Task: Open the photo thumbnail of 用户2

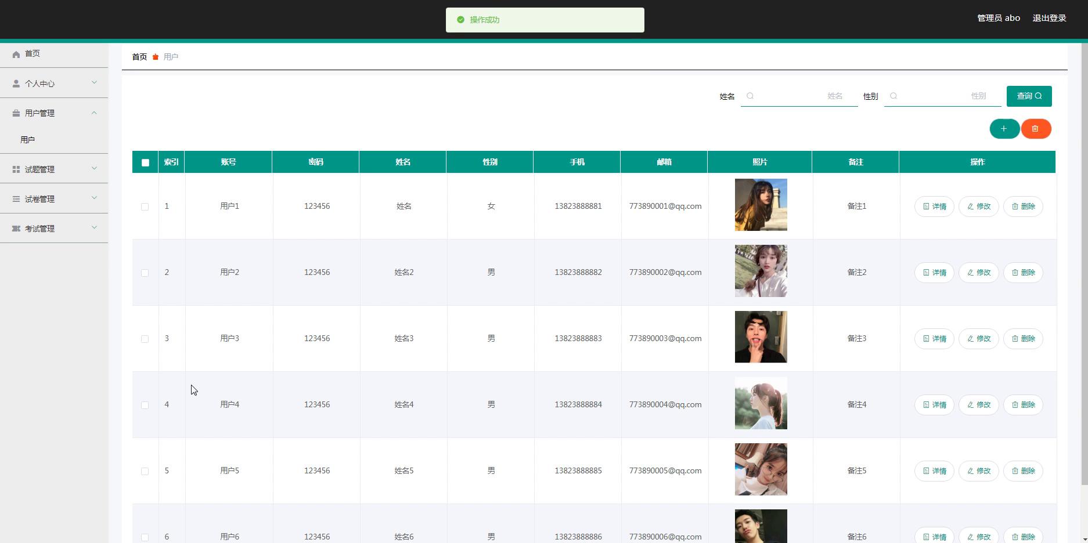Action: 761,271
